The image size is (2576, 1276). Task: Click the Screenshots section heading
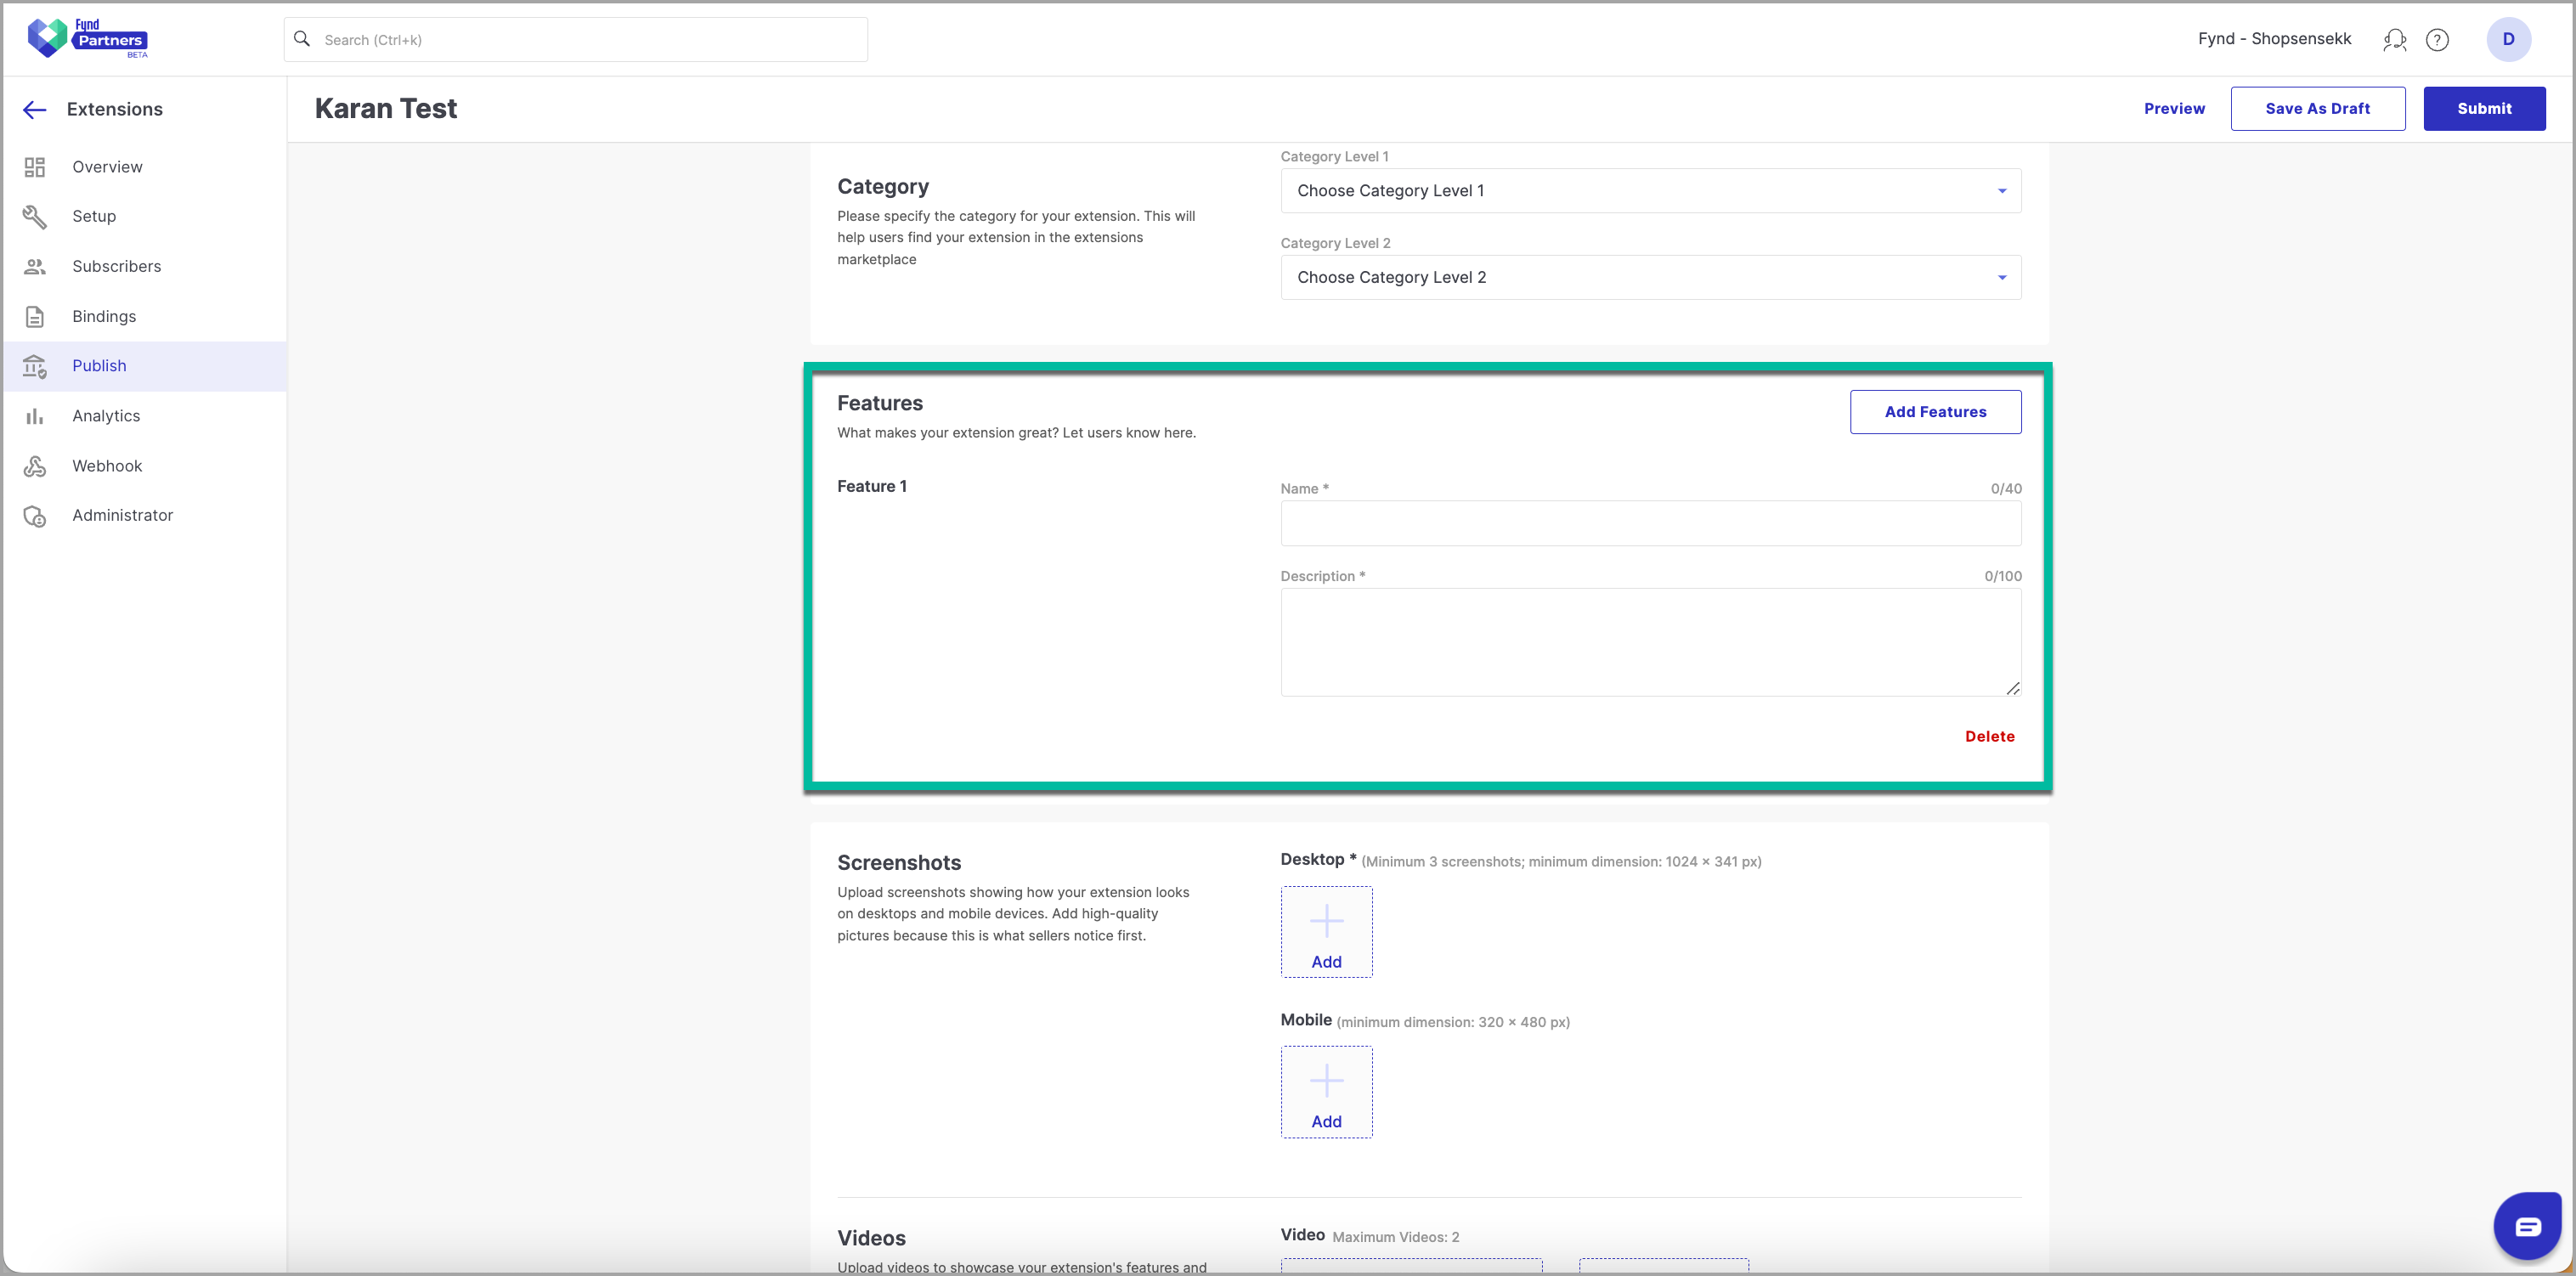point(898,864)
